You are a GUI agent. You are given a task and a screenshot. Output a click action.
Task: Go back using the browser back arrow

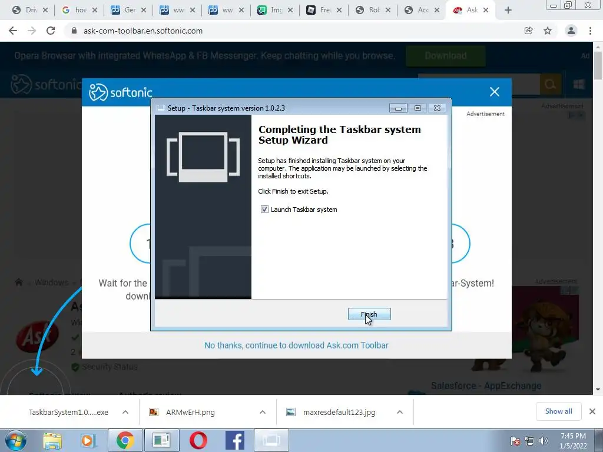(13, 31)
